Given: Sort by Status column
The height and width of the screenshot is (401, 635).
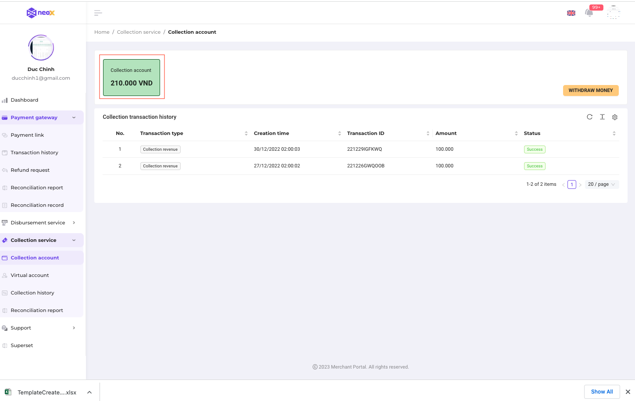Looking at the screenshot, I should pos(614,133).
